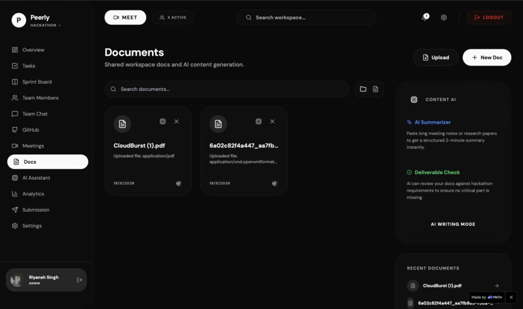Click the red Logout button
This screenshot has width=523, height=309.
pyautogui.click(x=489, y=18)
